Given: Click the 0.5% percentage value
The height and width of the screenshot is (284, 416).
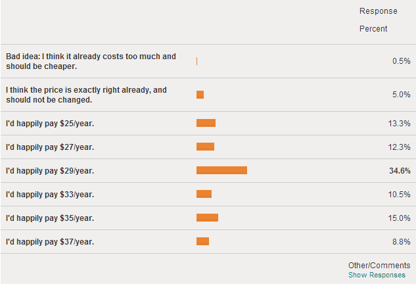Looking at the screenshot, I should [x=401, y=61].
